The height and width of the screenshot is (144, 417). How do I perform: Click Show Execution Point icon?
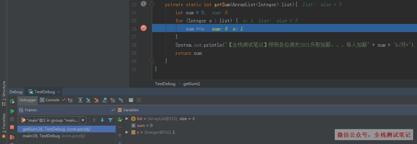70,100
